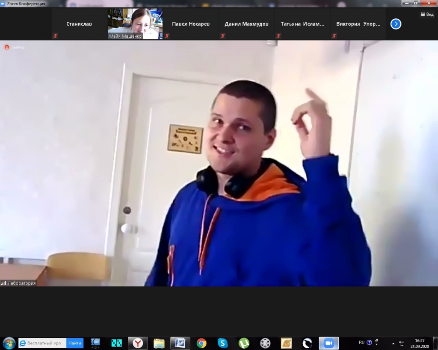Open Skype from the taskbar

point(222,343)
